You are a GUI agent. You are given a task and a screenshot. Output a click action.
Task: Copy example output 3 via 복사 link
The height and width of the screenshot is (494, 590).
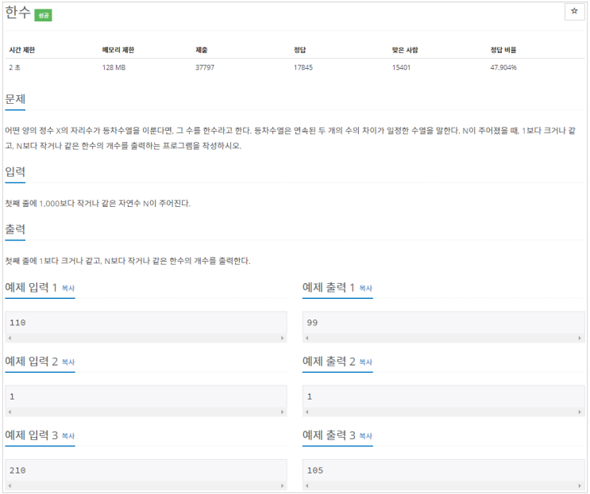(366, 436)
